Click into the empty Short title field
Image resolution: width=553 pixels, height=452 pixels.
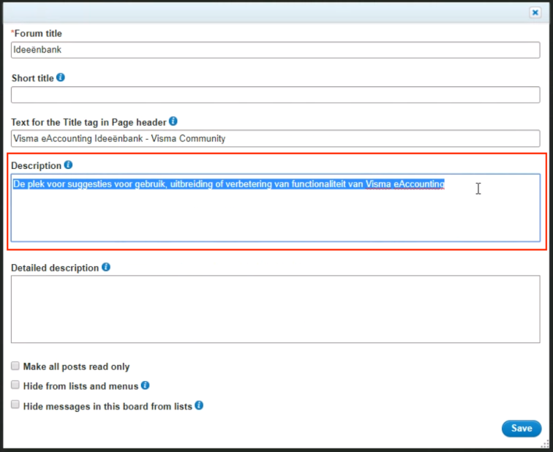[x=276, y=95]
